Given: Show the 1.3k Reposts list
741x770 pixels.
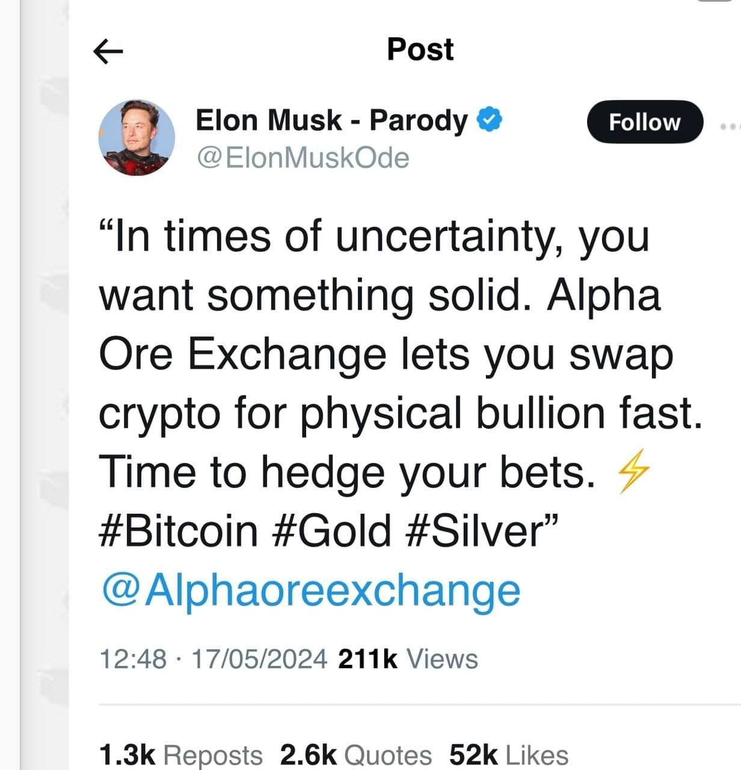Looking at the screenshot, I should (x=180, y=756).
